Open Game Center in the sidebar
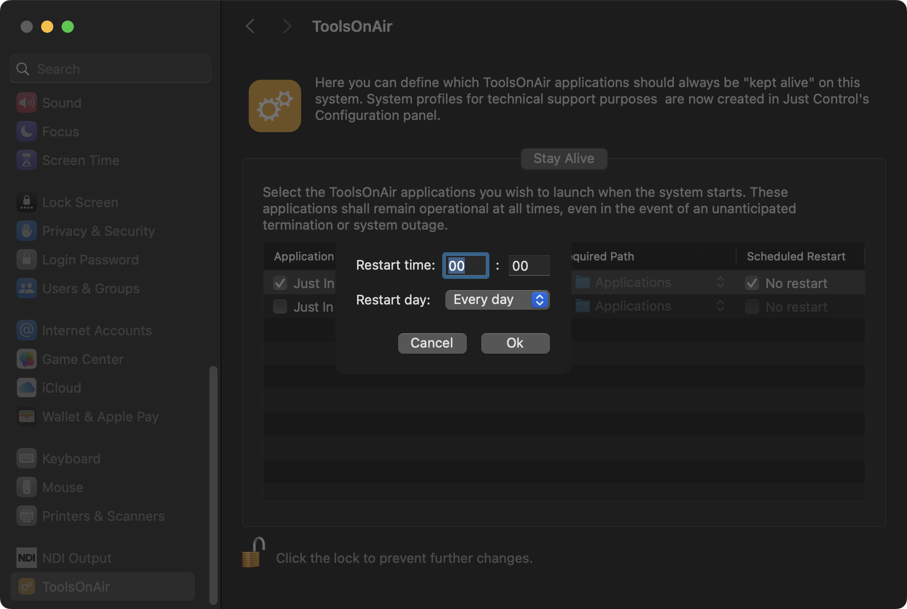 pos(103,359)
